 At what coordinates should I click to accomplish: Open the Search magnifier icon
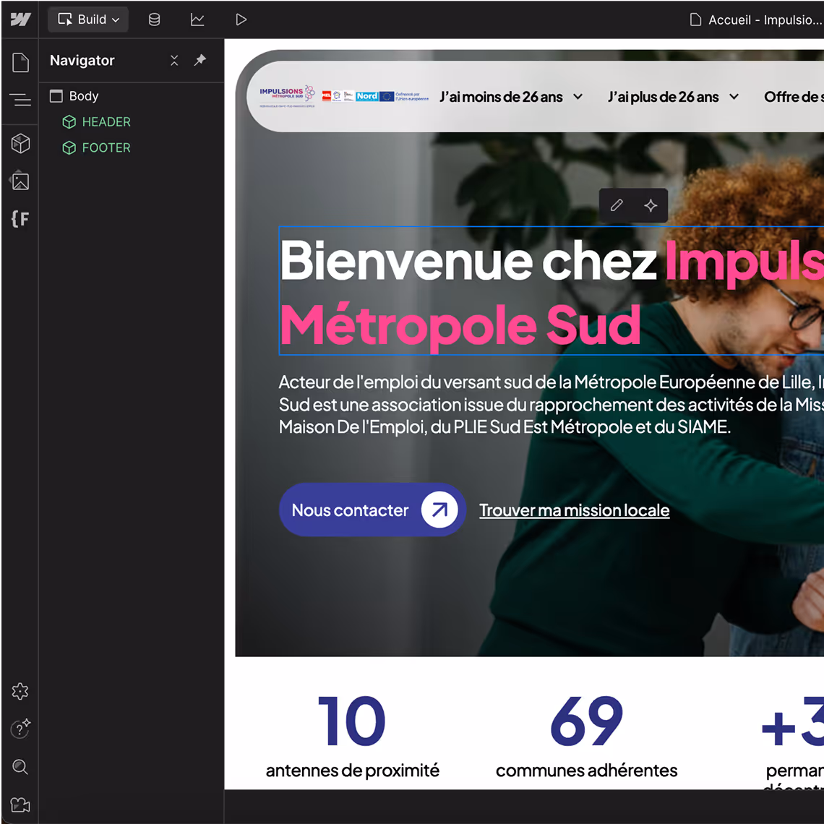[20, 767]
